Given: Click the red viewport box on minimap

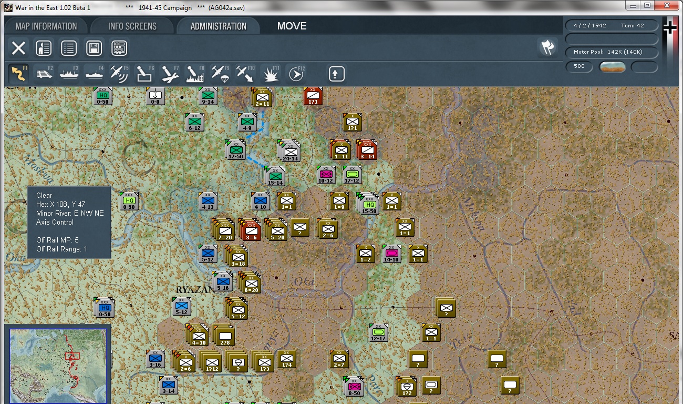Looking at the screenshot, I should (x=73, y=356).
